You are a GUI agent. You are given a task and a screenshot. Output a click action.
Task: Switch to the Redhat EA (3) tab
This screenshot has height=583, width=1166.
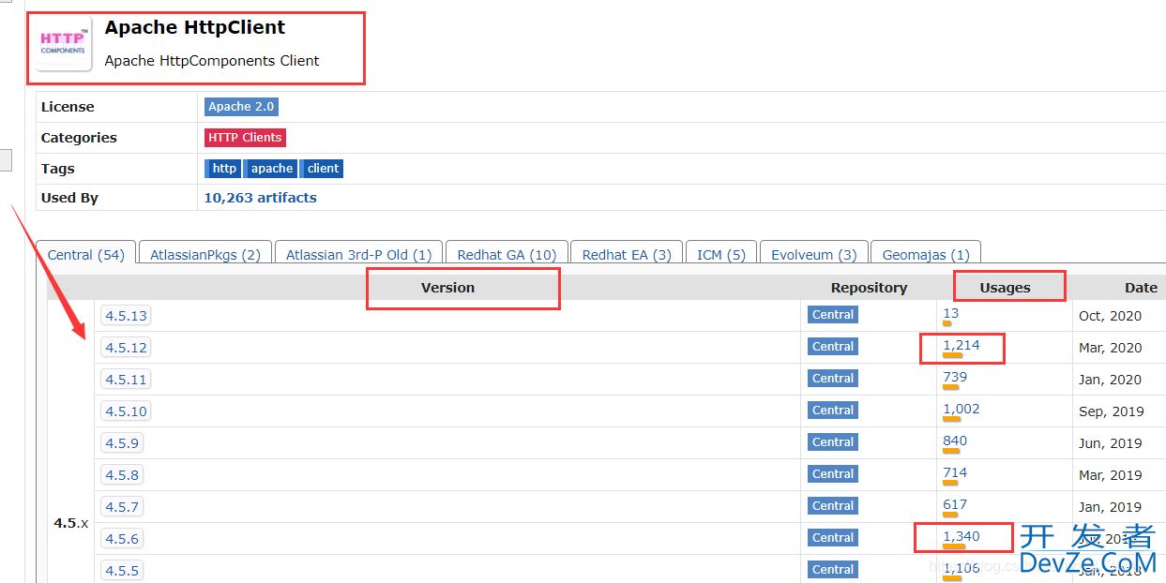point(627,254)
